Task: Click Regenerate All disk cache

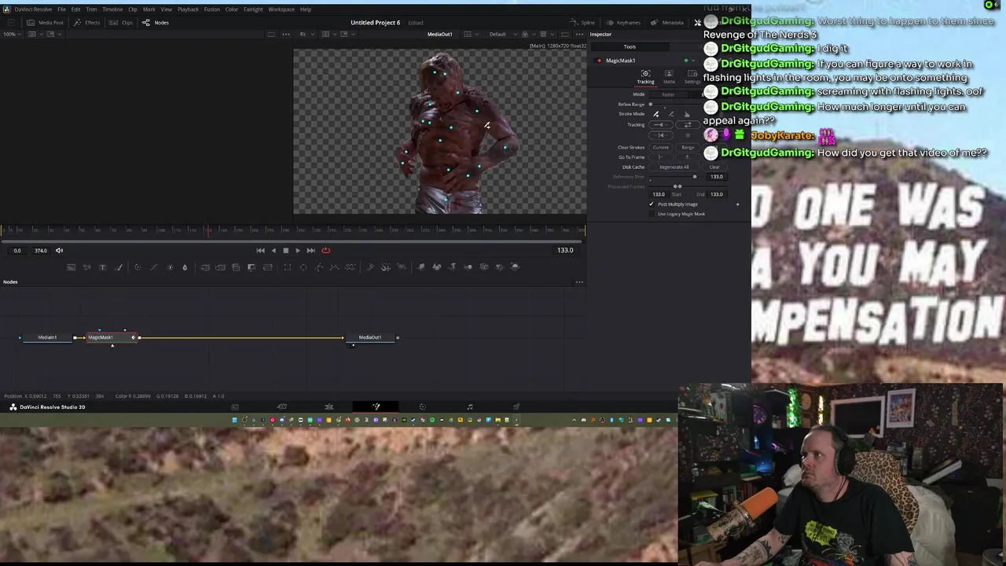Action: [x=674, y=167]
